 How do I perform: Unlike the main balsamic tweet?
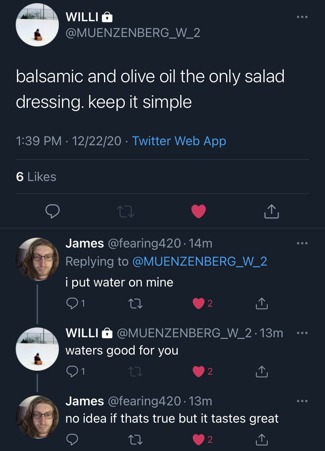(x=199, y=212)
